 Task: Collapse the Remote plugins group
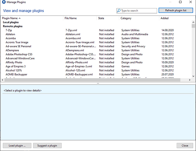12,26
